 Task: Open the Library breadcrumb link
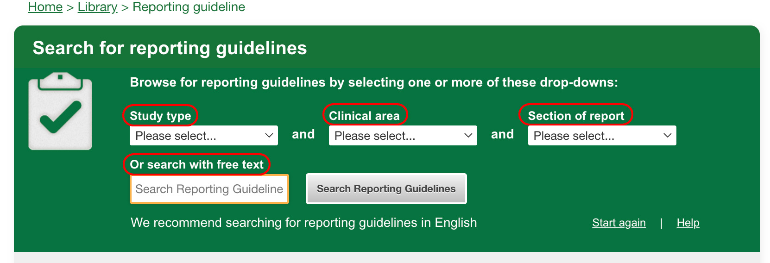[97, 7]
